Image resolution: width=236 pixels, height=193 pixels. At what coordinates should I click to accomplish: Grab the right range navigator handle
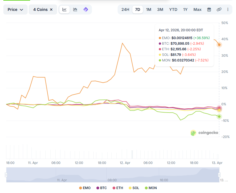(219, 175)
